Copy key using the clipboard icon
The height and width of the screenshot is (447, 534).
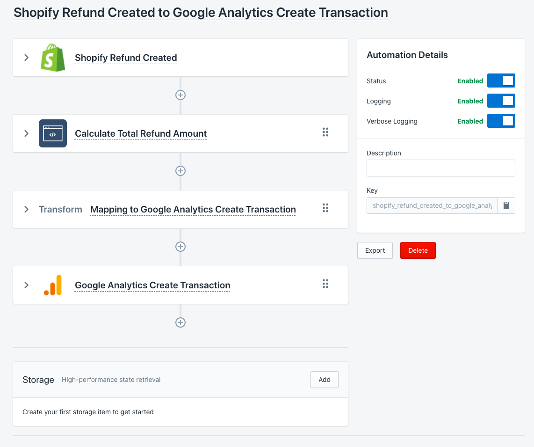tap(506, 205)
